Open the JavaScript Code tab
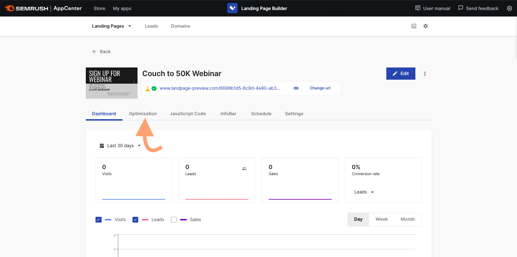The height and width of the screenshot is (257, 517). click(x=188, y=113)
